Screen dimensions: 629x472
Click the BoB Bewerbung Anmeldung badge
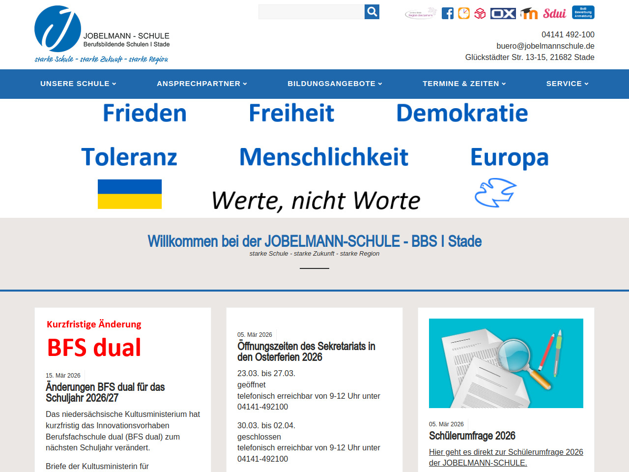pos(583,12)
